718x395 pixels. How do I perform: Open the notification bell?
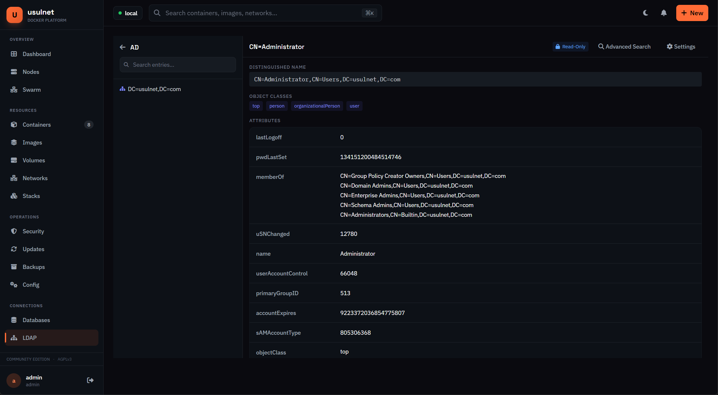(x=664, y=13)
